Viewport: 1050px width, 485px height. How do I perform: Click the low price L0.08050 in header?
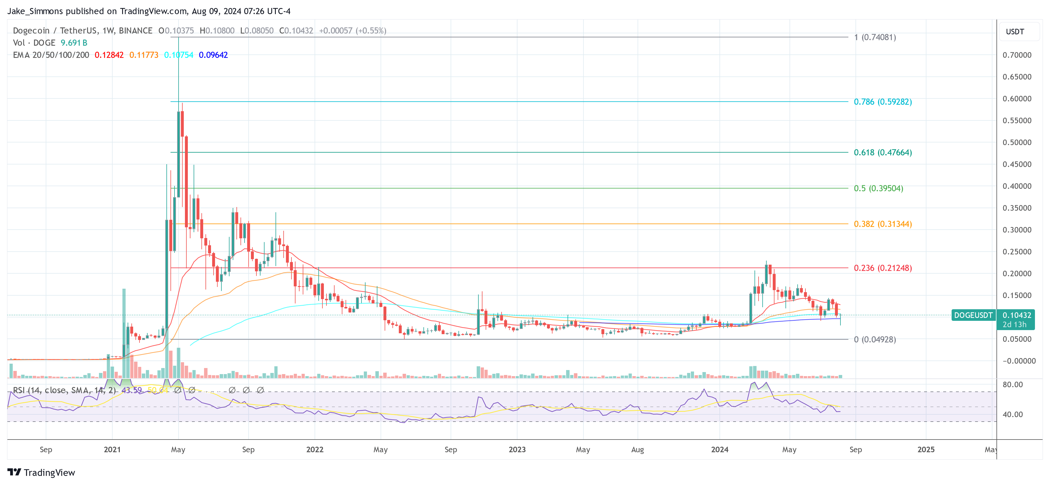(x=257, y=31)
